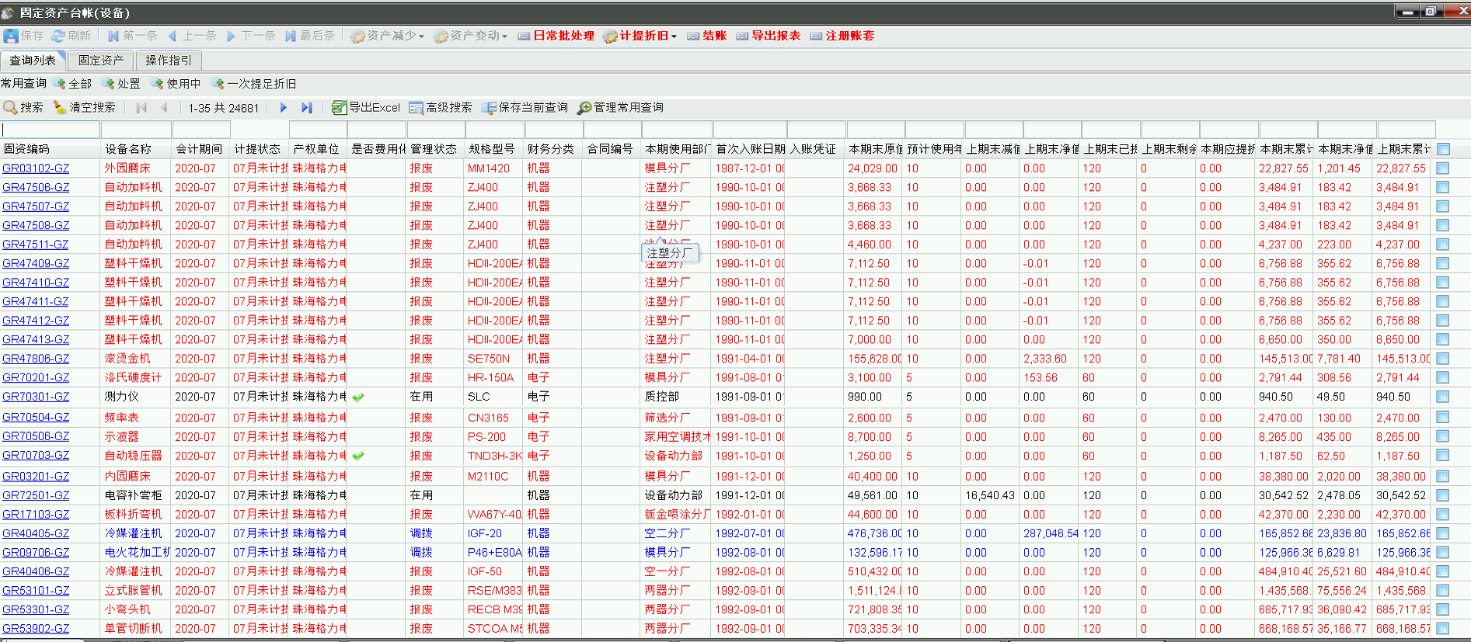The width and height of the screenshot is (1471, 642).
Task: Click 日常批处理 toolbar item
Action: [x=556, y=36]
